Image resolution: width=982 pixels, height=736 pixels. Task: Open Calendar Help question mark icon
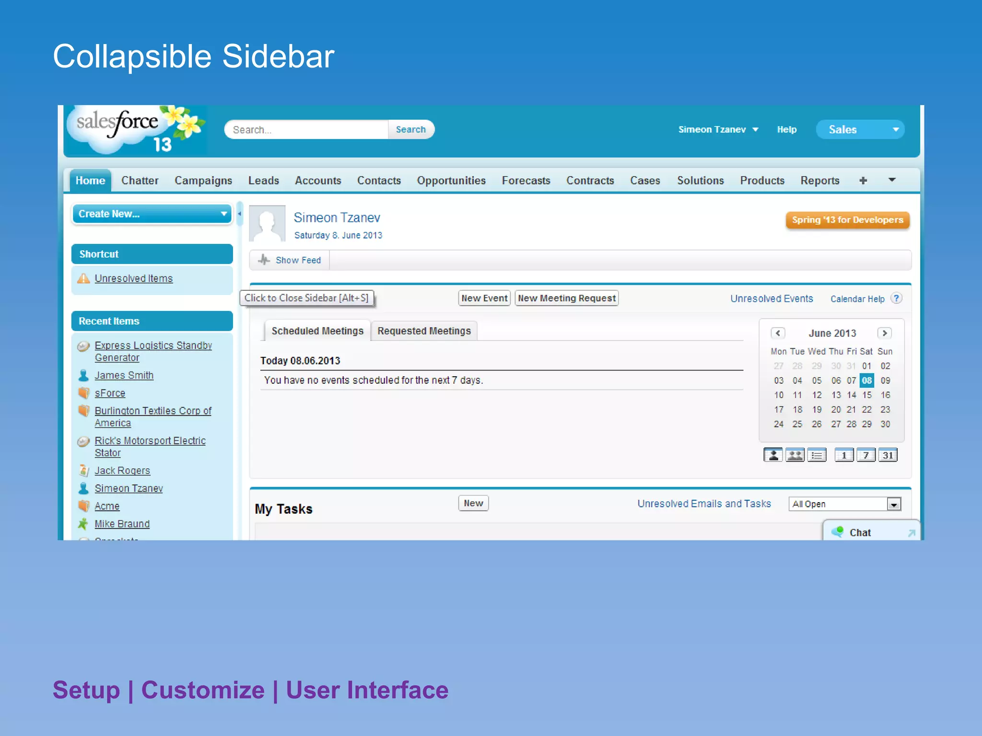(896, 298)
